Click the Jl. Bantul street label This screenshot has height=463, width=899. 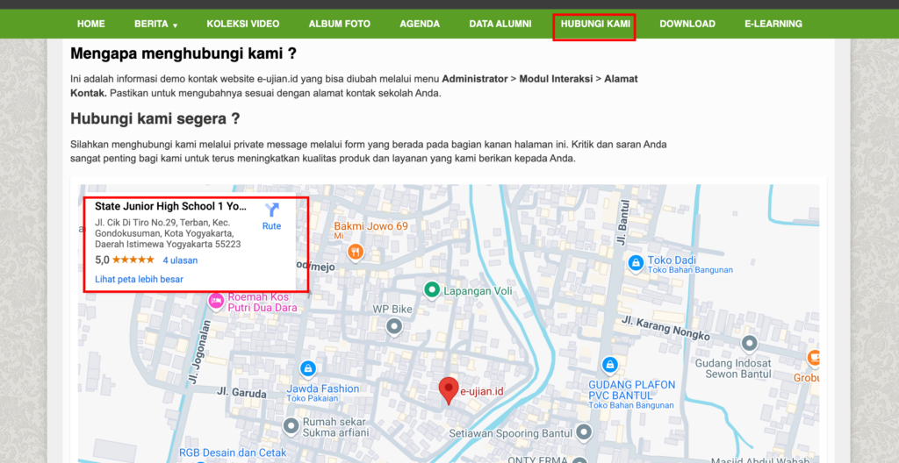(x=623, y=223)
